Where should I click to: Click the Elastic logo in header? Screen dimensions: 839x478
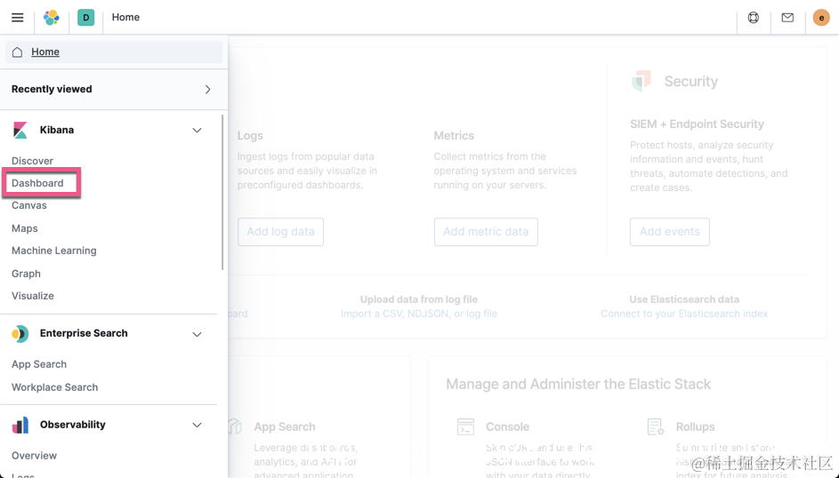(x=52, y=18)
